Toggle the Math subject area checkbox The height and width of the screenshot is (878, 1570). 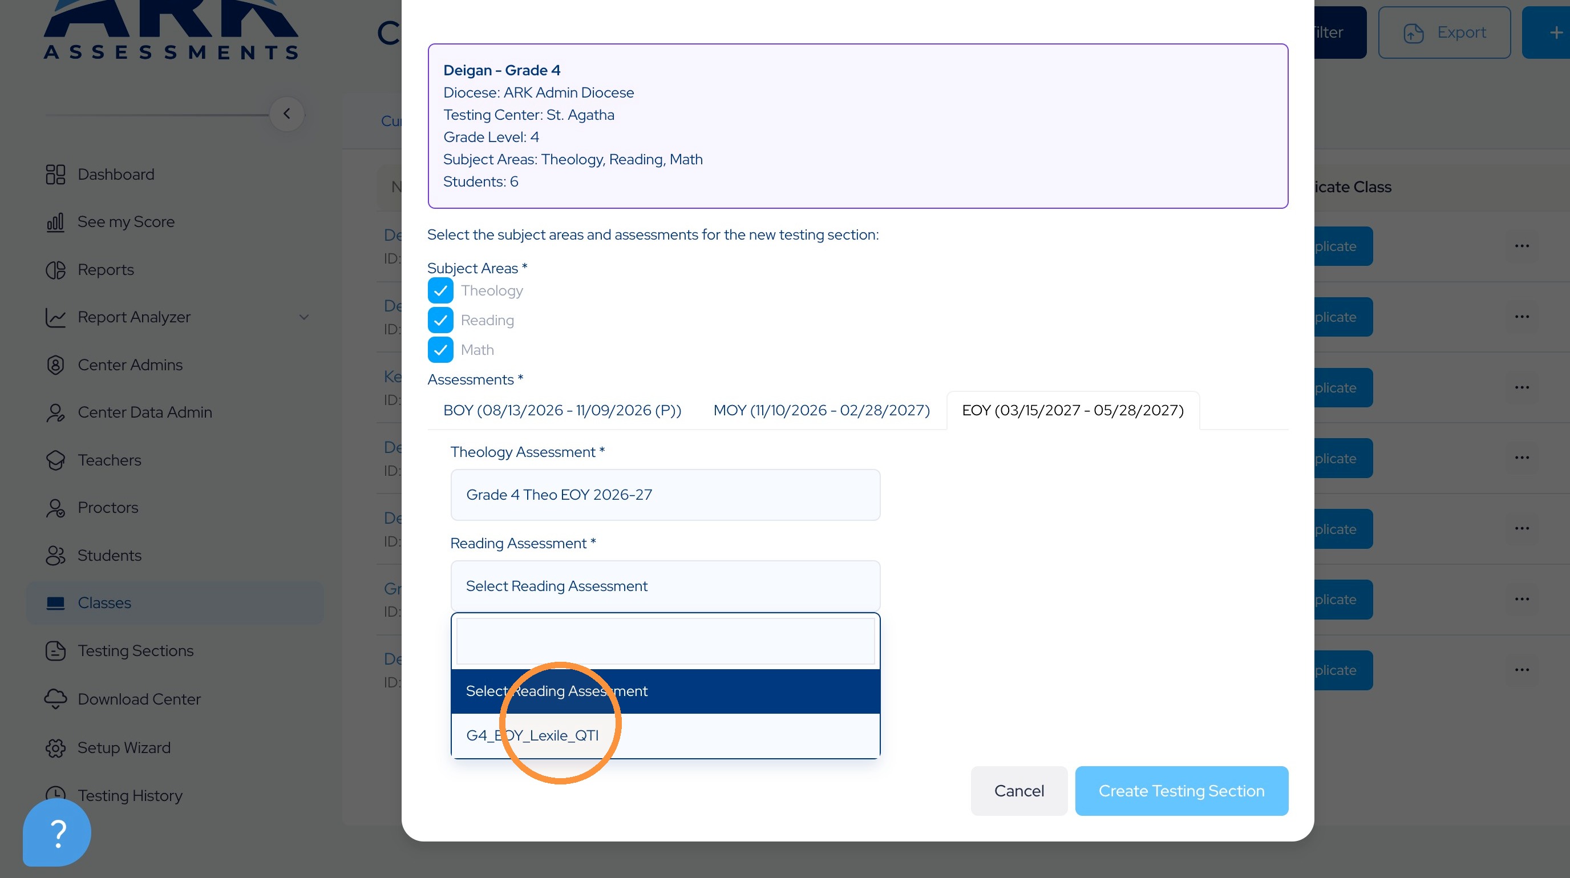coord(440,350)
